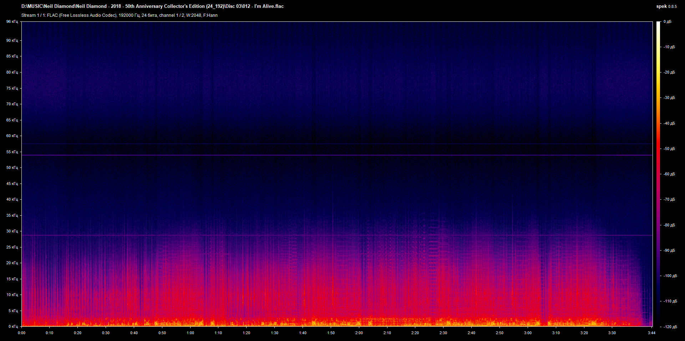Click the color scale bar near -50 дБ
The height and width of the screenshot is (341, 685).
pyautogui.click(x=658, y=149)
